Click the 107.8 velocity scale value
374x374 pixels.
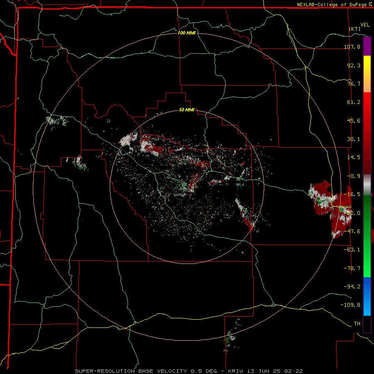pos(352,47)
